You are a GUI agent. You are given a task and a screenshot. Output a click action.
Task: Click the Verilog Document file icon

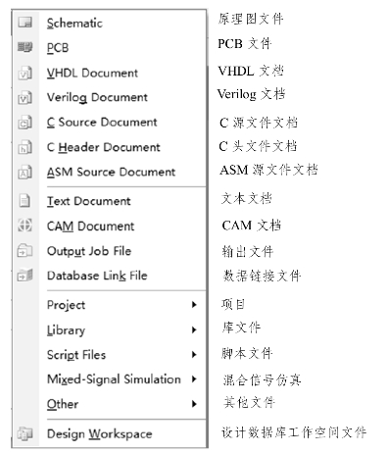click(x=25, y=97)
